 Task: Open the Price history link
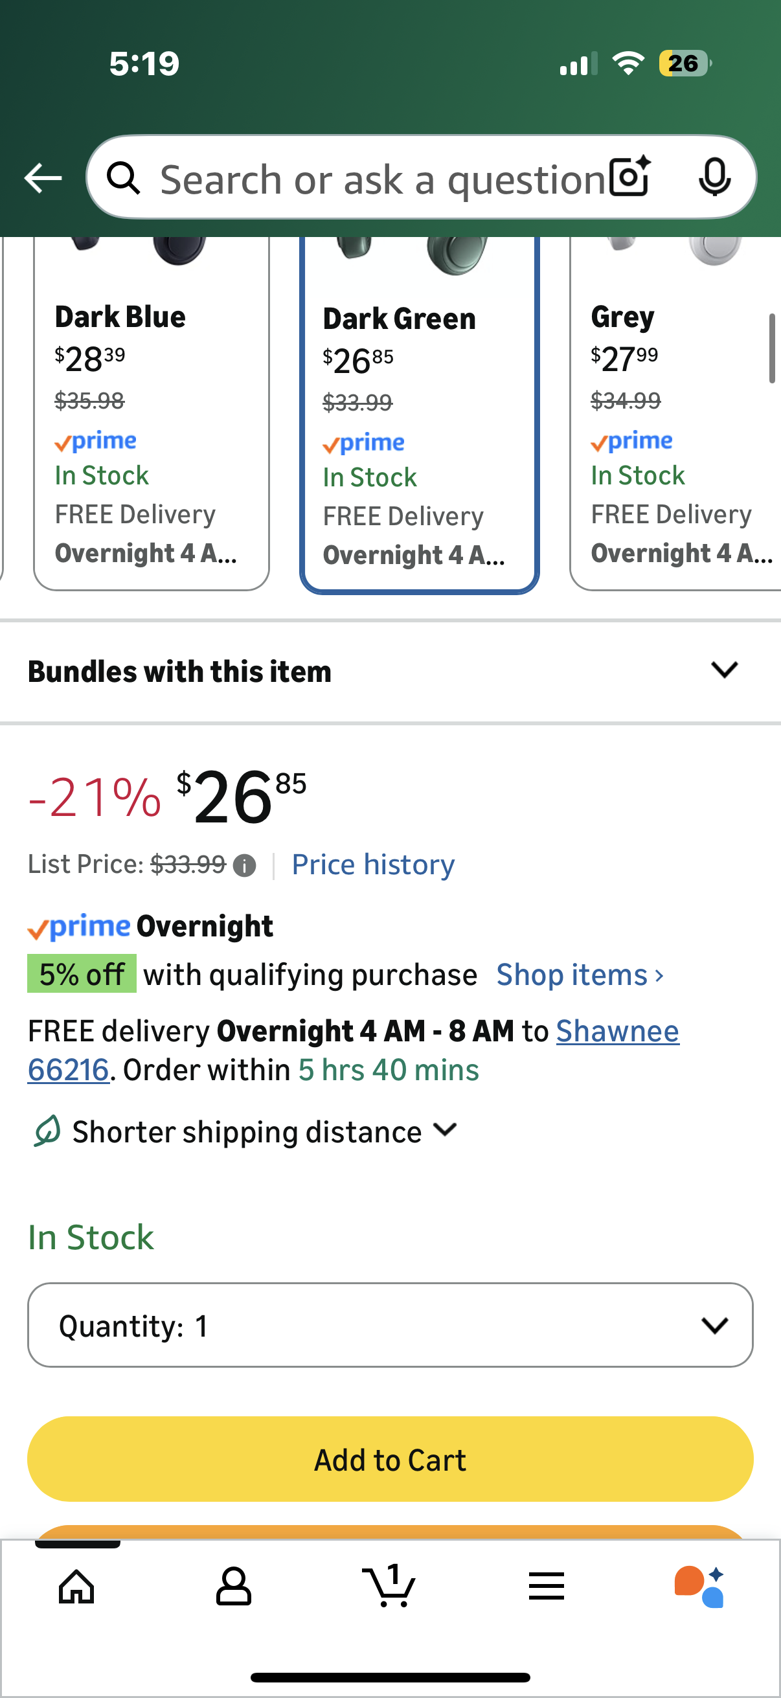(373, 864)
